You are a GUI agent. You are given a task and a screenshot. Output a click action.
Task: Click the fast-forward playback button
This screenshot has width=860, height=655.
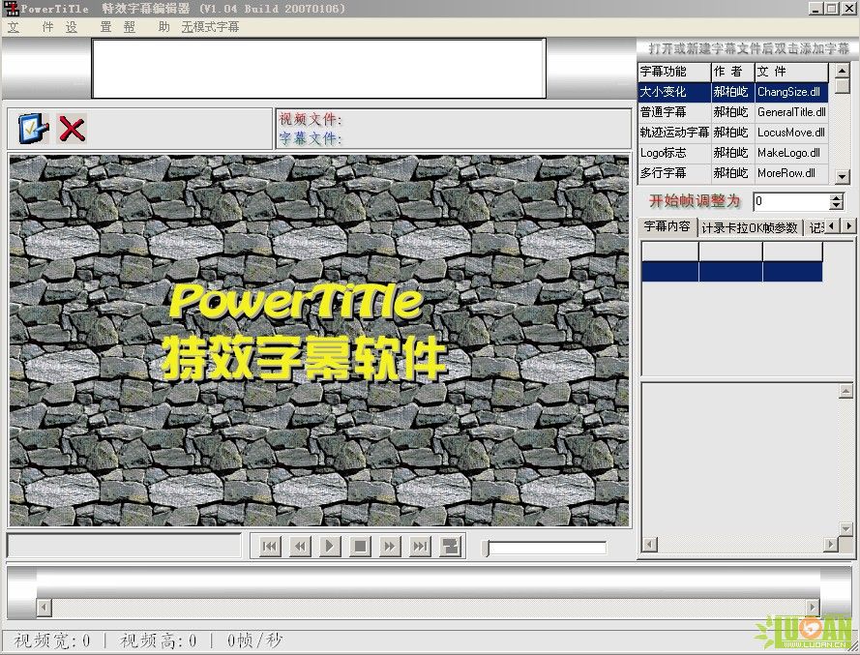click(x=390, y=547)
